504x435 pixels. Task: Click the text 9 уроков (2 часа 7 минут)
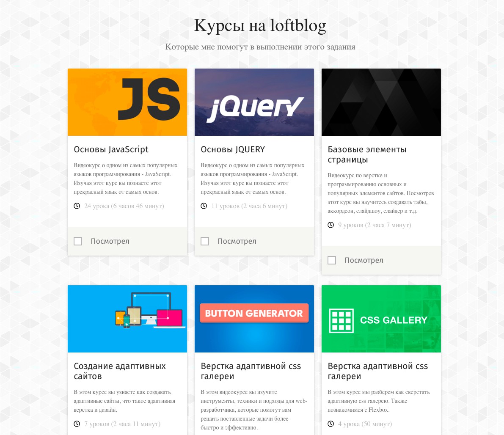coord(375,225)
